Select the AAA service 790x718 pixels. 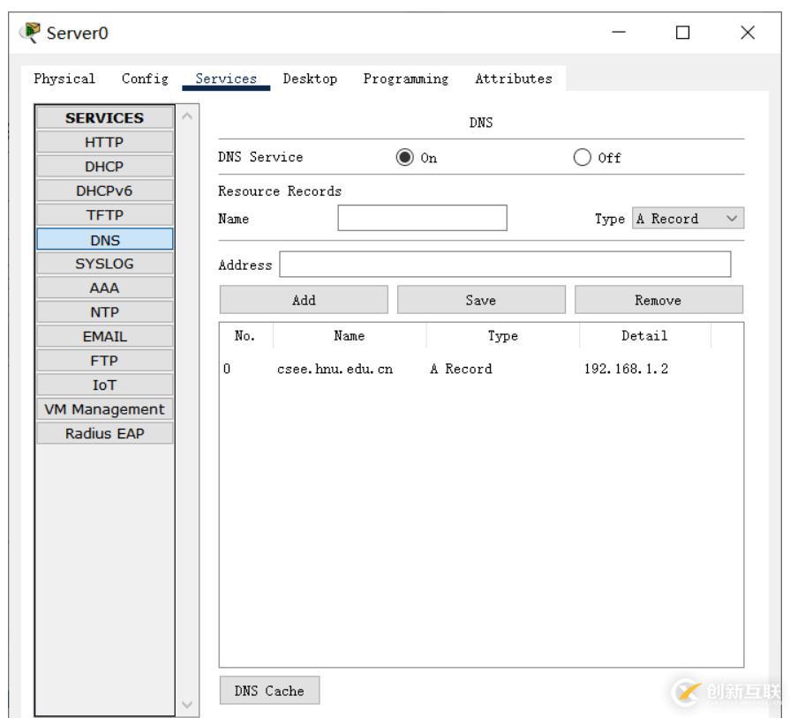point(105,288)
